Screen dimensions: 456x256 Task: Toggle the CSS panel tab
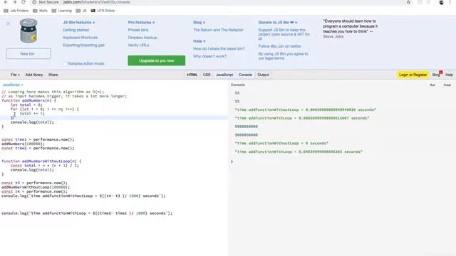point(207,75)
